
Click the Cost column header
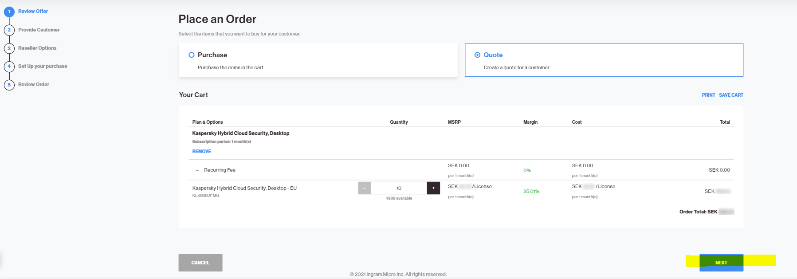click(x=577, y=122)
